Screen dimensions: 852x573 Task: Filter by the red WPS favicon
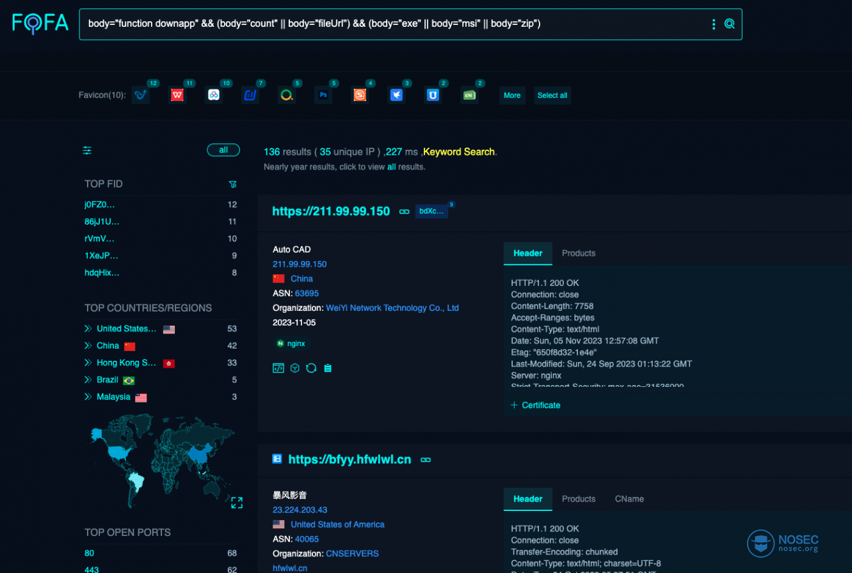(x=177, y=95)
